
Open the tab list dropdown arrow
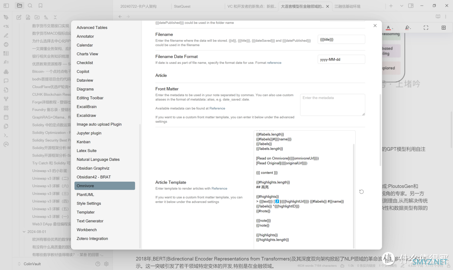click(x=401, y=6)
